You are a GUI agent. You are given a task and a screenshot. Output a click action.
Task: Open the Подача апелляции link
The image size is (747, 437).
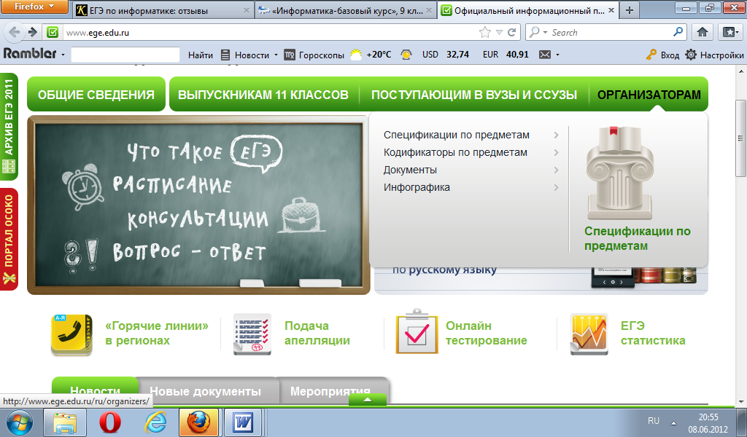(x=317, y=333)
